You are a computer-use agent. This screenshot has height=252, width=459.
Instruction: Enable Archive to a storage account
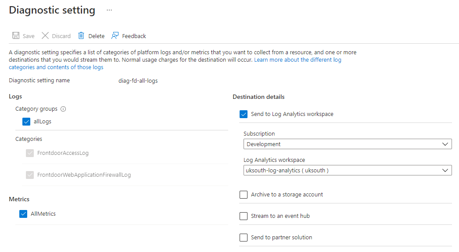[244, 194]
